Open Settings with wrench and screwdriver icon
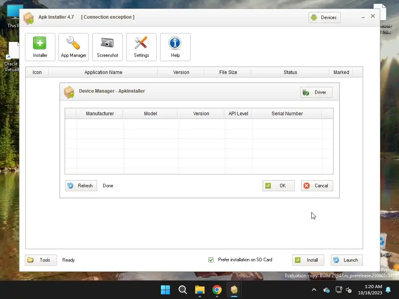The height and width of the screenshot is (299, 399). (141, 47)
